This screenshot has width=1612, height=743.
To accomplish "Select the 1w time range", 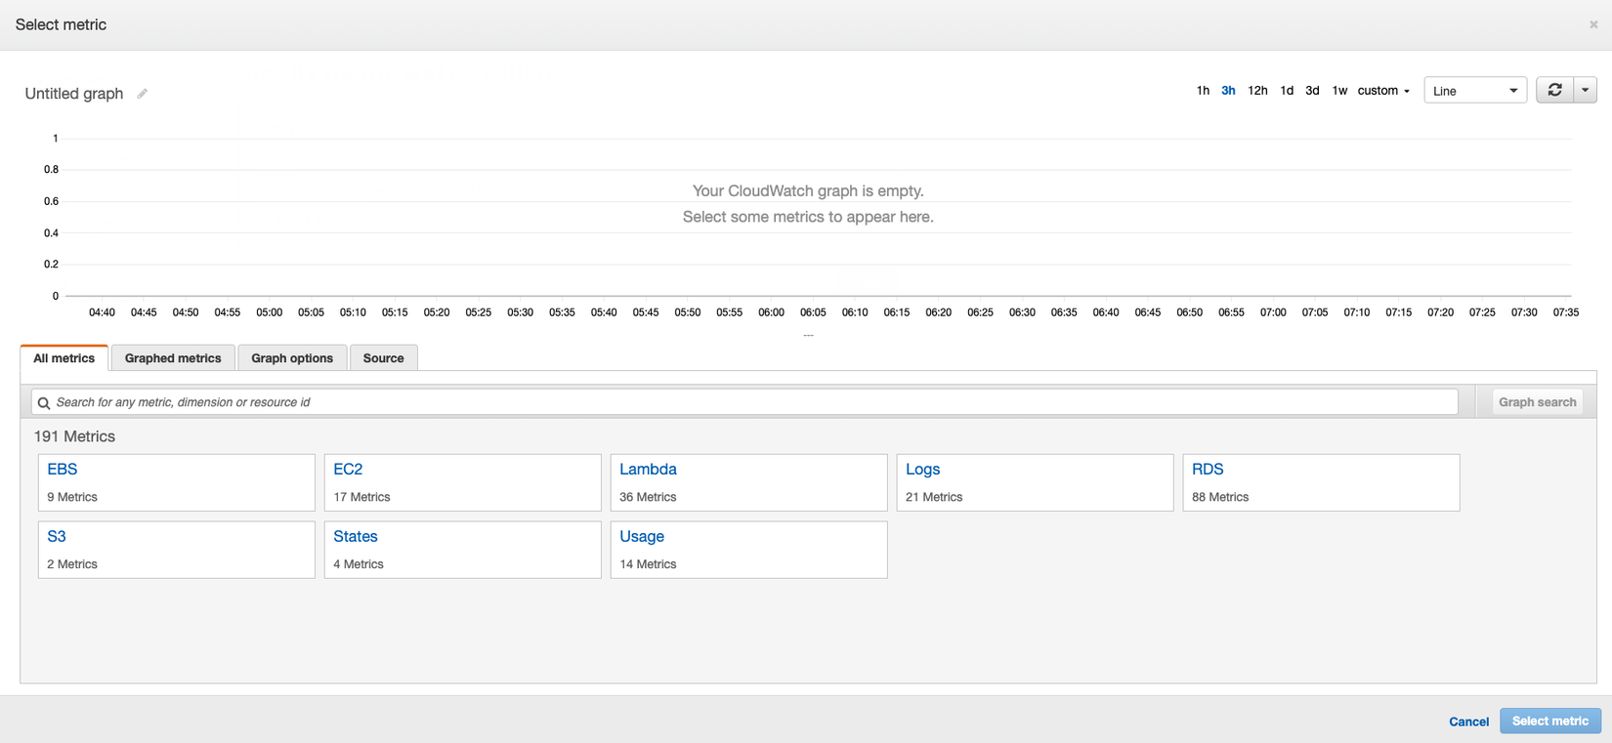I will coord(1339,91).
